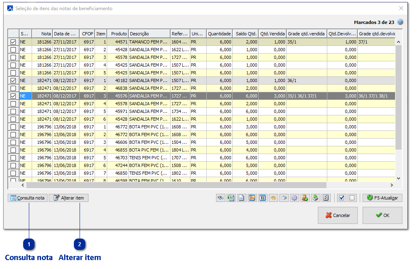Uncheck first row of nota 181266 item 1
This screenshot has height=269, width=417.
click(x=13, y=42)
